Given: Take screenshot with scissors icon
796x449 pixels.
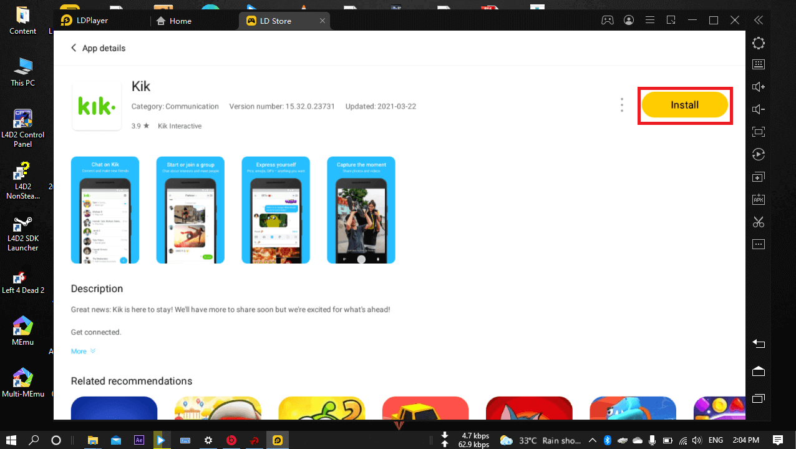Looking at the screenshot, I should (759, 222).
